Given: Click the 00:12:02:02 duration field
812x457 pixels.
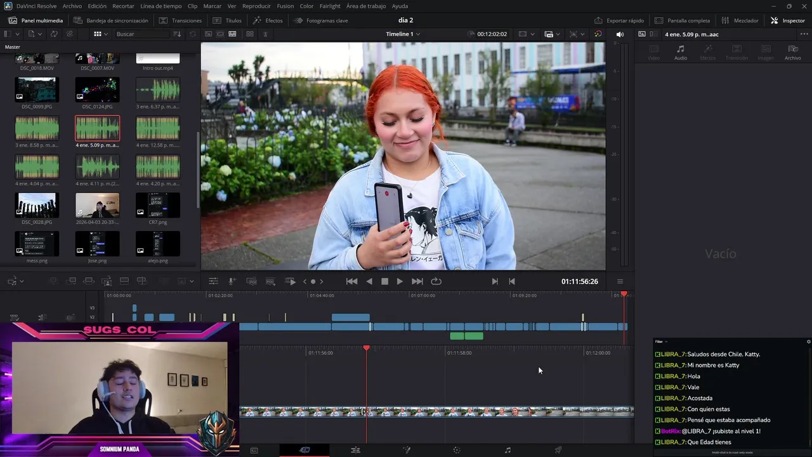Looking at the screenshot, I should 492,34.
